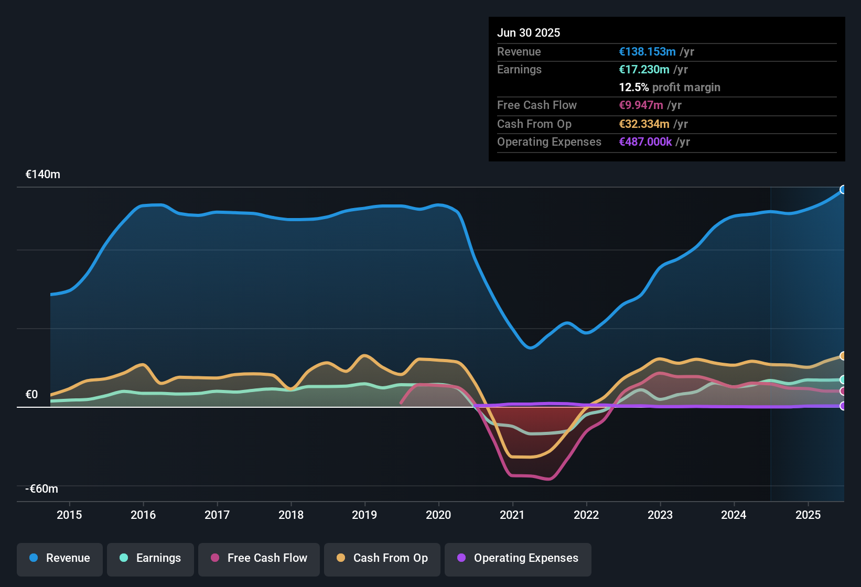The image size is (861, 587).
Task: Click the orange Cash From Op legend dot
Action: (x=341, y=558)
